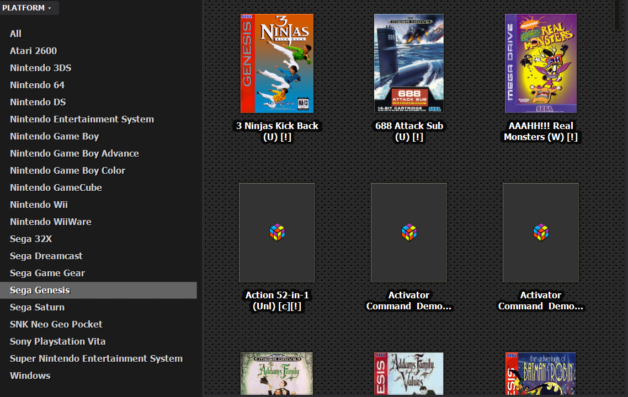
Task: Select the AAAHH!!! Real Monsters cover
Action: (x=541, y=63)
